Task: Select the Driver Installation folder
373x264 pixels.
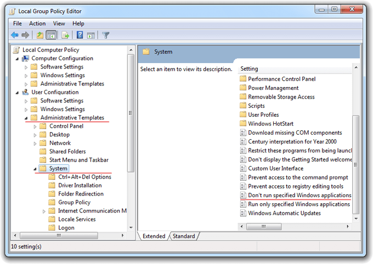Action: pos(80,185)
